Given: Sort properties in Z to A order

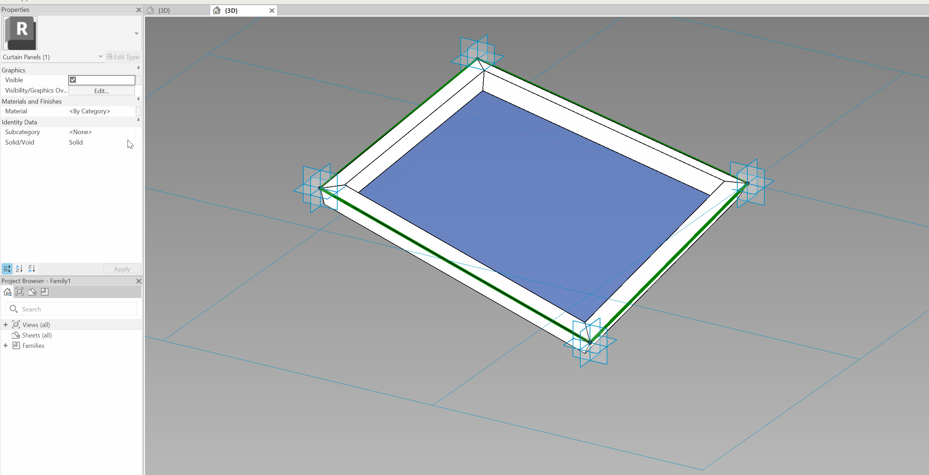Looking at the screenshot, I should tap(32, 269).
